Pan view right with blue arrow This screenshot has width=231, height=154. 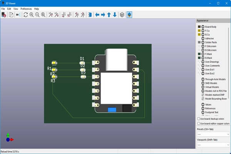103,15
